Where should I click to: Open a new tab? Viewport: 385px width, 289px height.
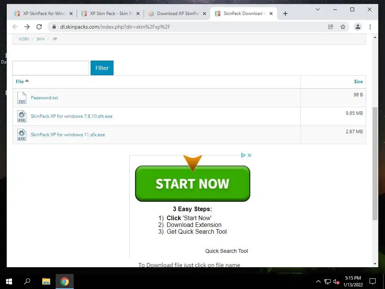pos(285,14)
